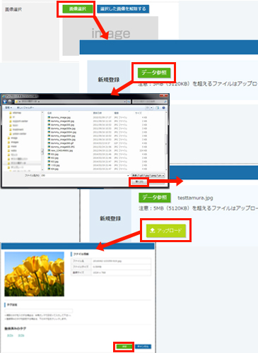
Task: Click the Back arrow in the file dialog
Action: (5, 102)
